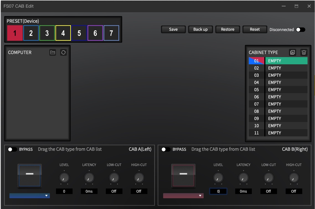Click the CAB A LATENCY knob
The height and width of the screenshot is (209, 315).
89,178
